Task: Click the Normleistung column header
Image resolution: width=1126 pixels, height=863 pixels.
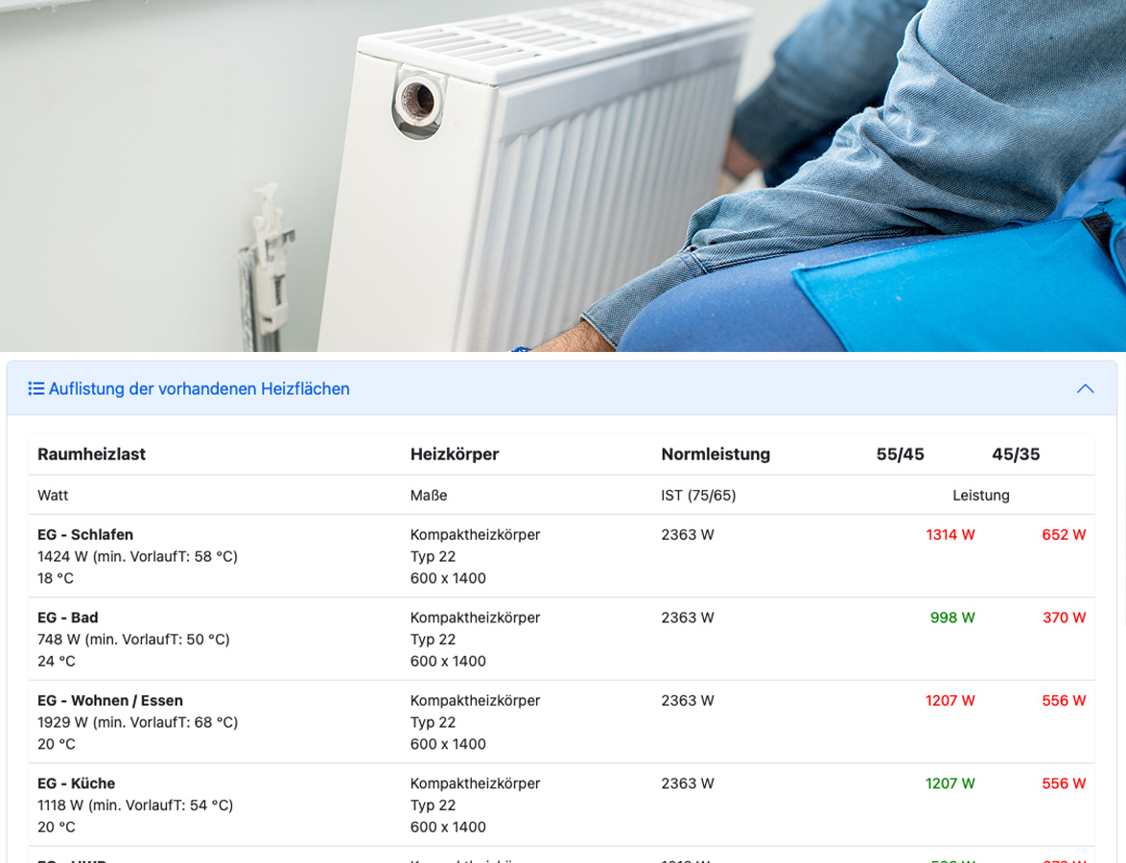Action: (715, 455)
